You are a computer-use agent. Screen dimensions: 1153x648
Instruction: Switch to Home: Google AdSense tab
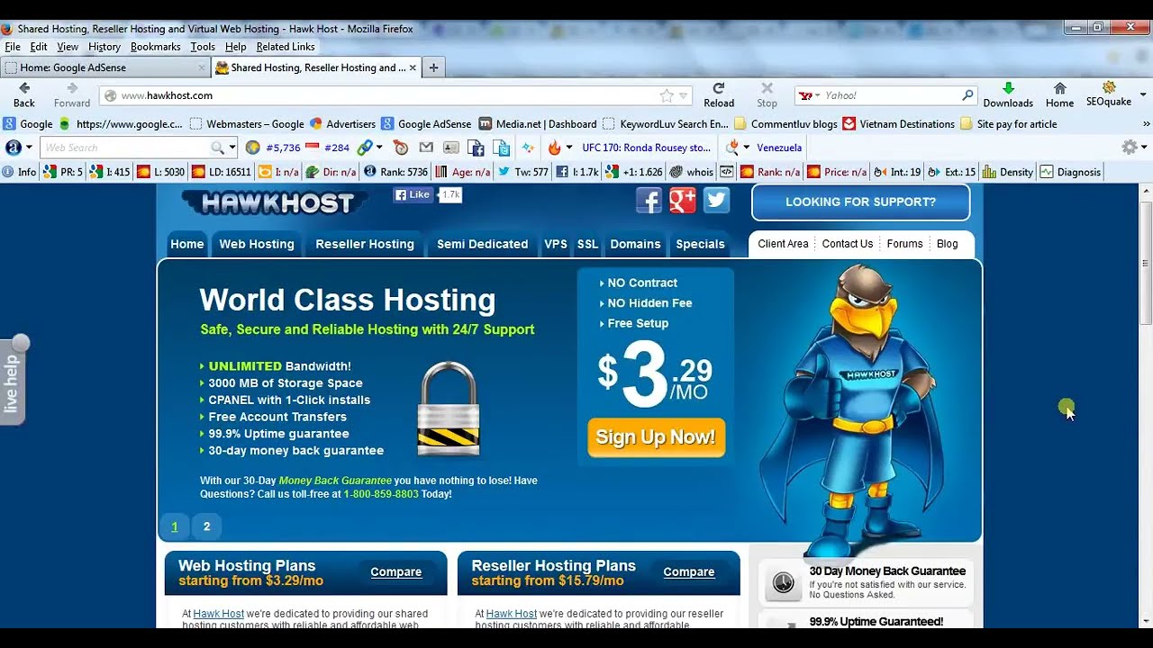tap(104, 67)
